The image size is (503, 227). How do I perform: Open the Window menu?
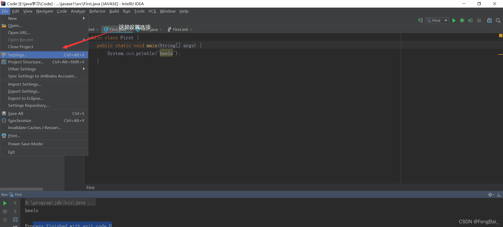(168, 11)
